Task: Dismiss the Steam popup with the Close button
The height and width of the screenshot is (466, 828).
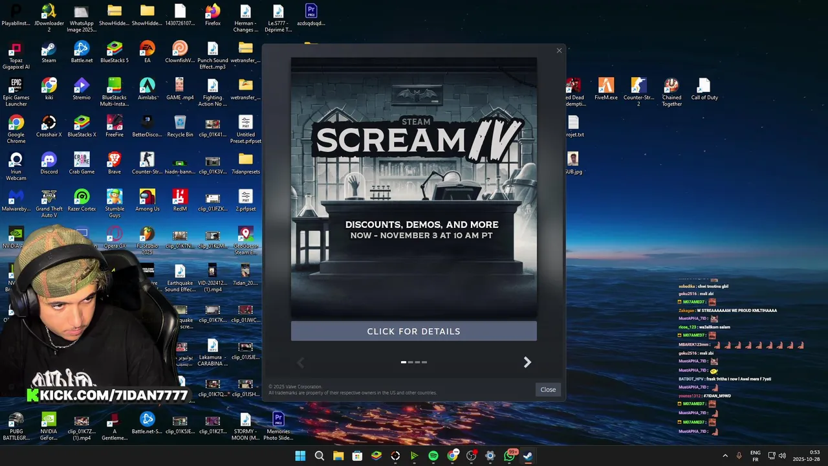Action: (548, 390)
